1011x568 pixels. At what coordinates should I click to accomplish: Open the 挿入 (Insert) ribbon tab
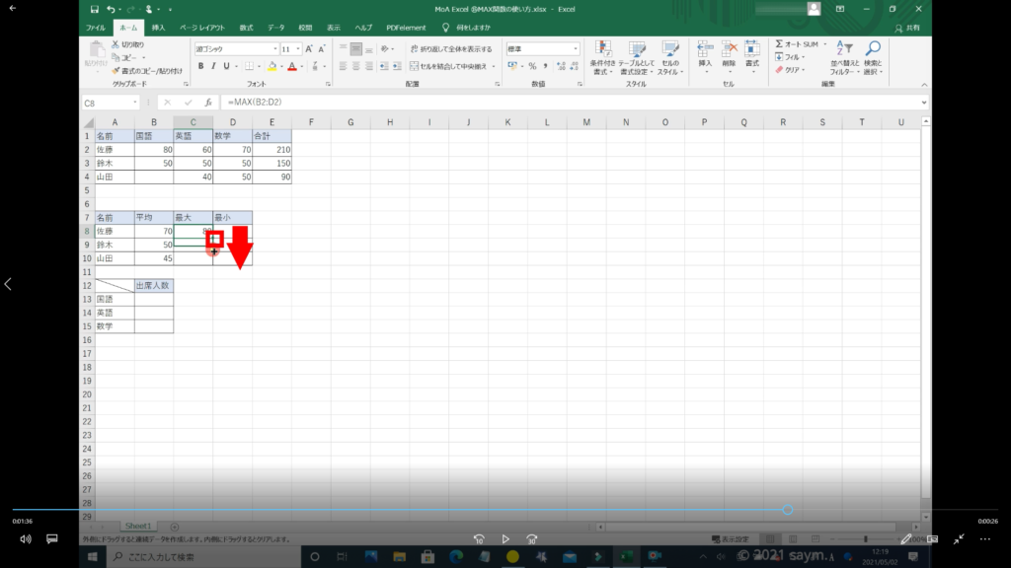click(158, 28)
